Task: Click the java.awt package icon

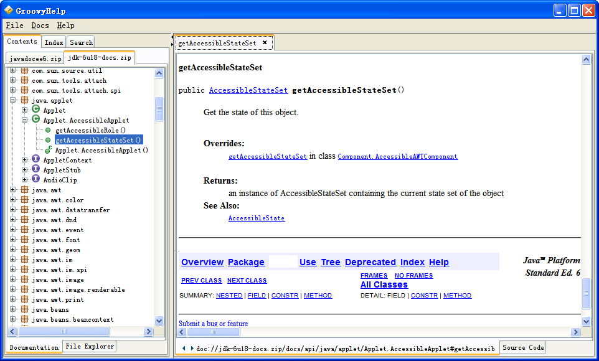Action: pyautogui.click(x=25, y=190)
